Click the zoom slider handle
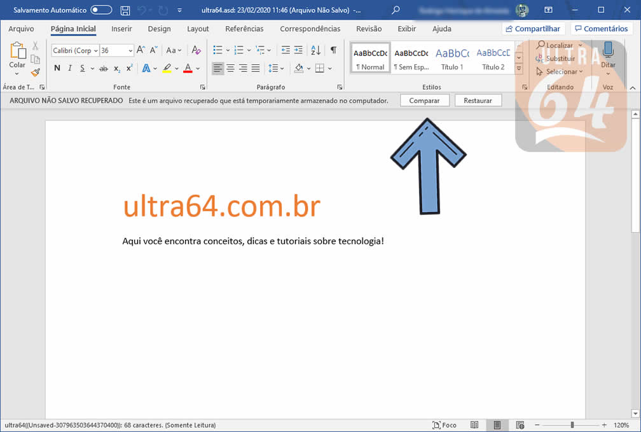This screenshot has height=432, width=641. coord(572,425)
